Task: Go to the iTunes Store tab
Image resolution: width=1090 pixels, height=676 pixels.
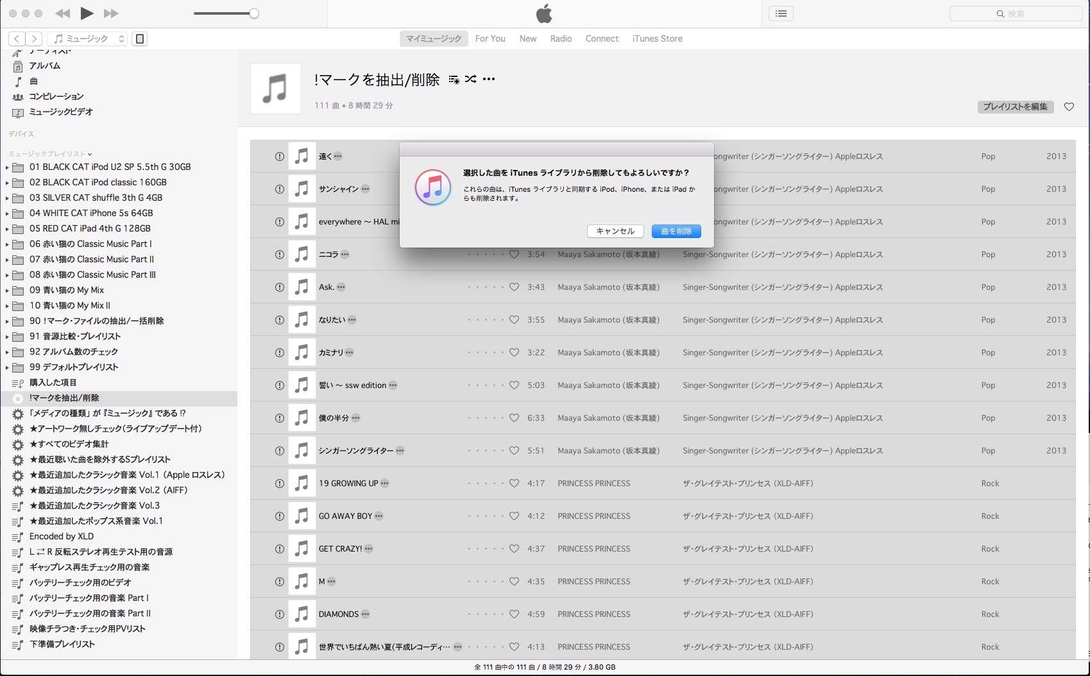Action: click(658, 38)
